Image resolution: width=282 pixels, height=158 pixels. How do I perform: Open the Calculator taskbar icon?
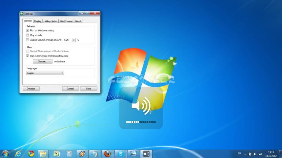coord(70,154)
